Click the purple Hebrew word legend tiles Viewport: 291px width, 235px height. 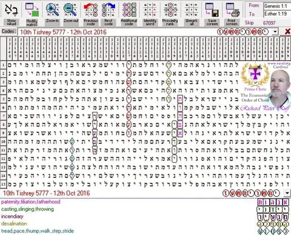point(273,202)
